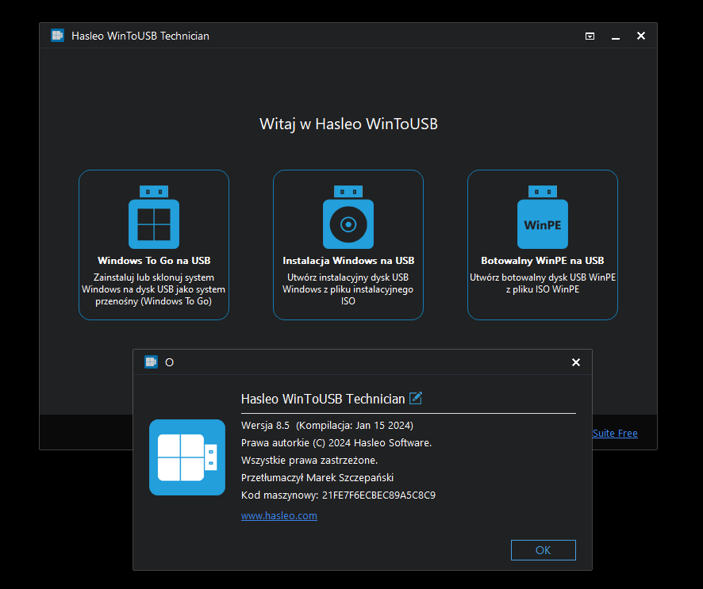Close the Hasleo WinToUSB main window

[641, 36]
